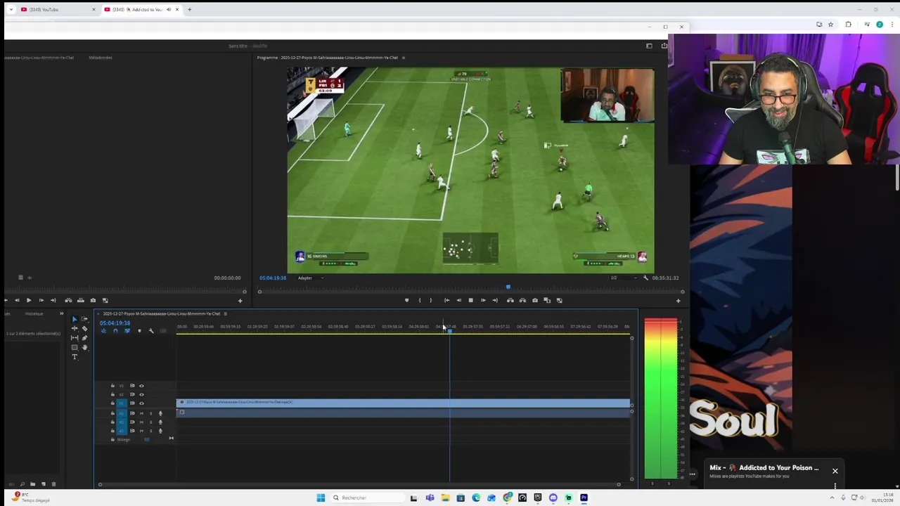Toggle linked selection in timeline
Image resolution: width=900 pixels, height=506 pixels.
[x=127, y=331]
